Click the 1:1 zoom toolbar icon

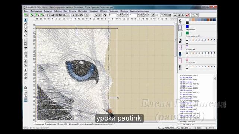coord(96,15)
